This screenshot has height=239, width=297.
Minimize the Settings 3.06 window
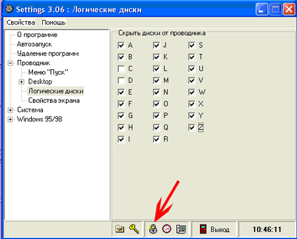[x=261, y=9]
